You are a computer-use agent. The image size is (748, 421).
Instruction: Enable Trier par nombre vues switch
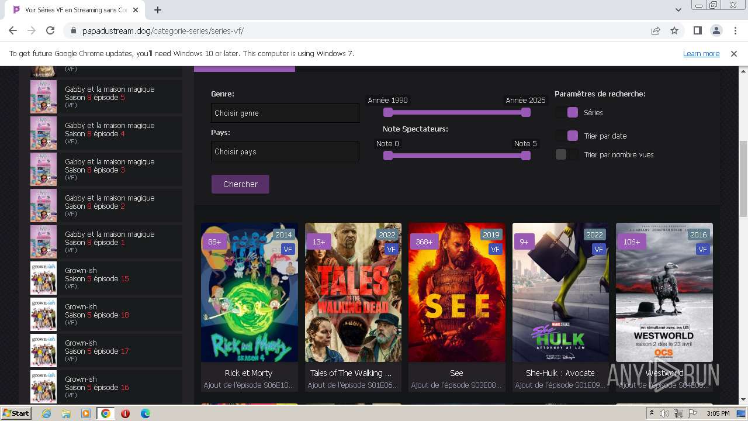click(567, 154)
